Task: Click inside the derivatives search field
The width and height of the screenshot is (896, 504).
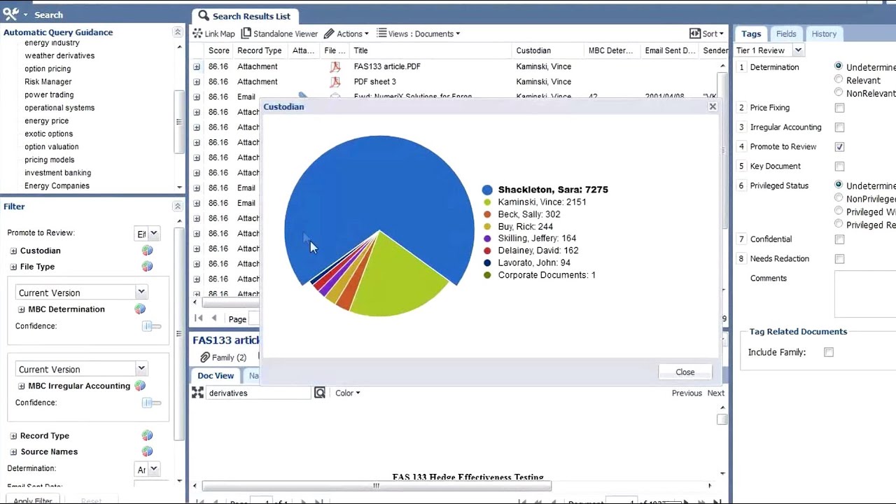Action: click(x=259, y=393)
